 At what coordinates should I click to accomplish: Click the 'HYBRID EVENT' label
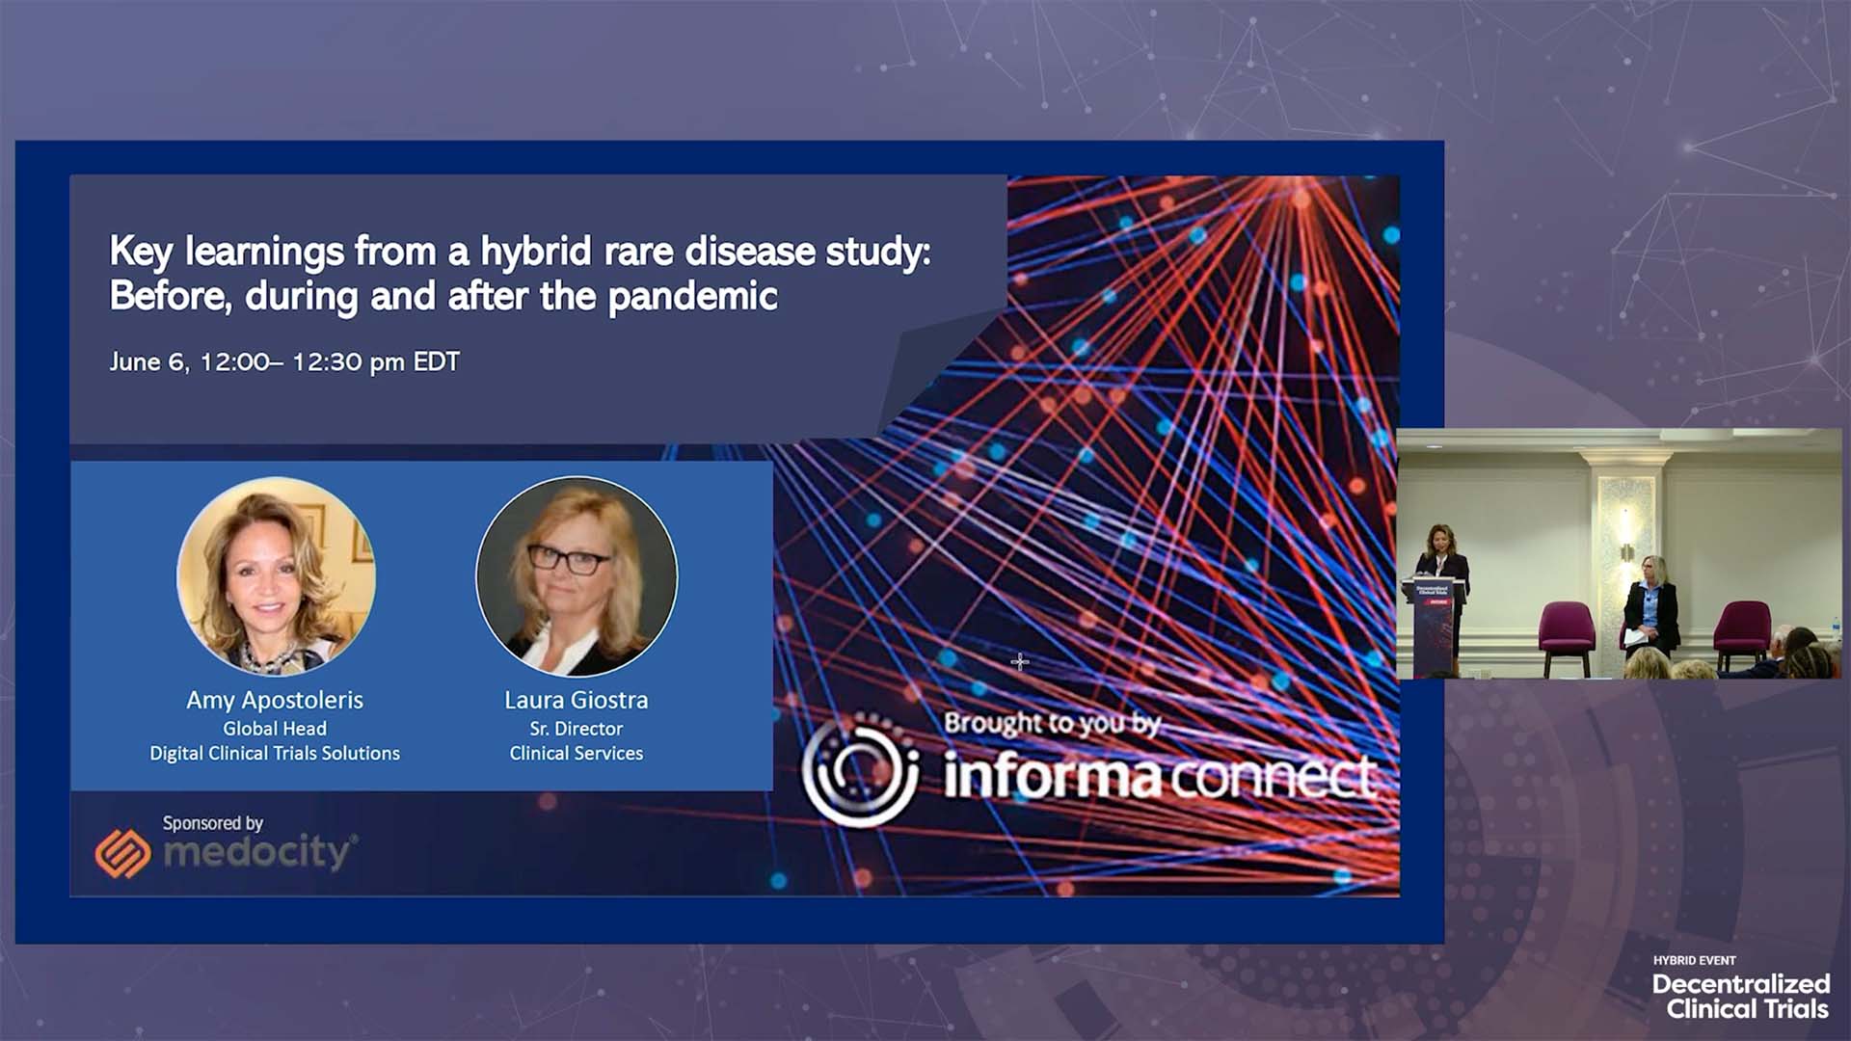pyautogui.click(x=1694, y=960)
